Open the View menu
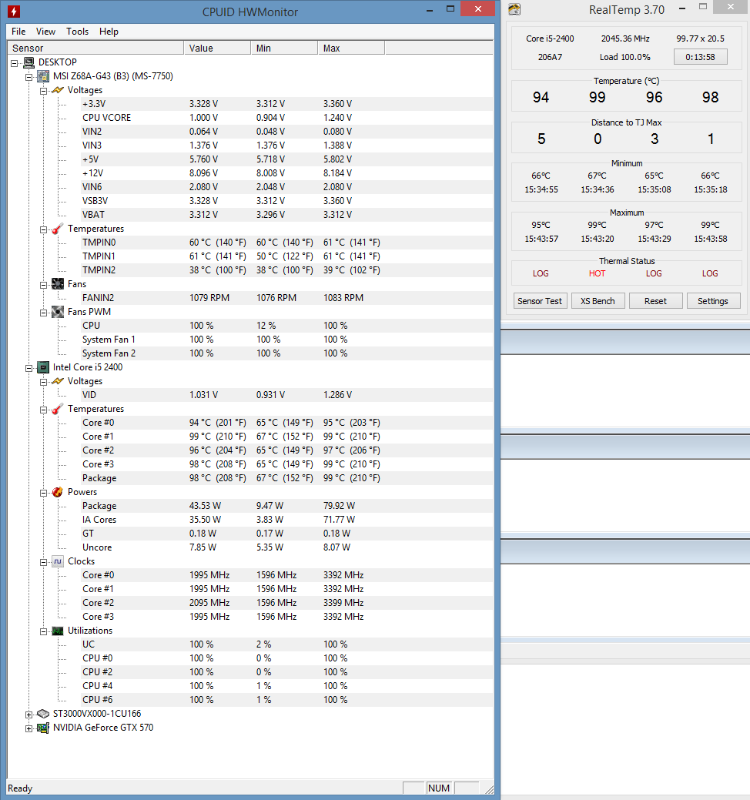This screenshot has height=800, width=750. [45, 32]
